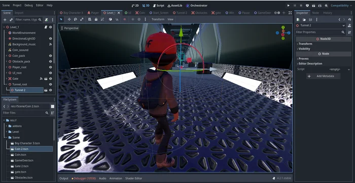Click the attach script icon in Scene dock

pos(47,20)
